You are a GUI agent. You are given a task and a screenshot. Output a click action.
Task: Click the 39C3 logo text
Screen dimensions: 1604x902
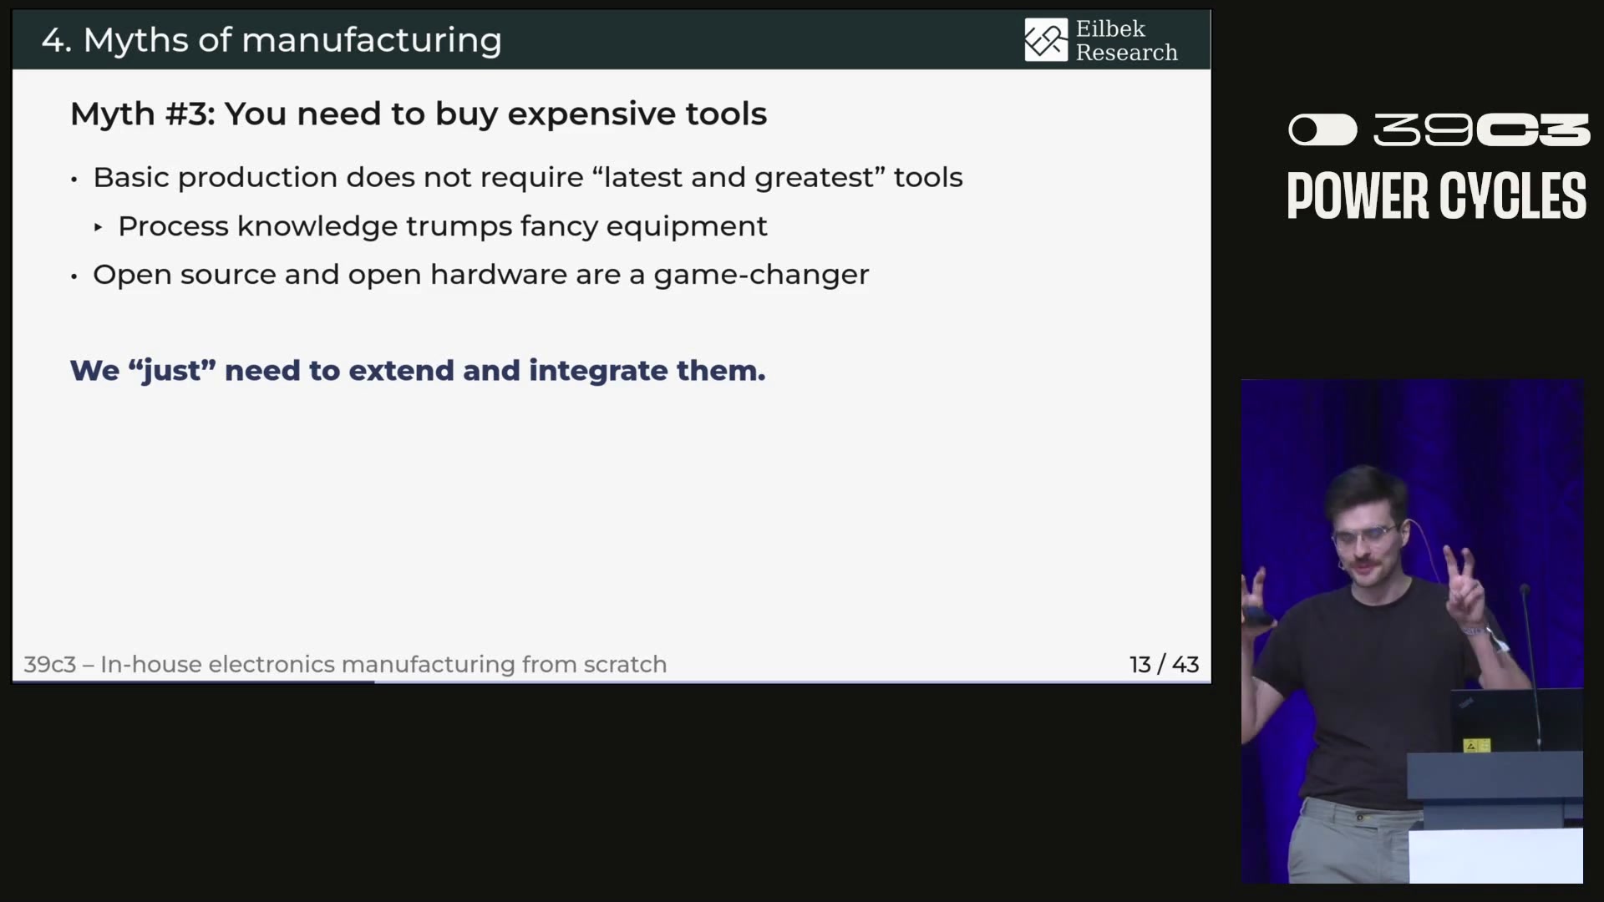point(1481,130)
